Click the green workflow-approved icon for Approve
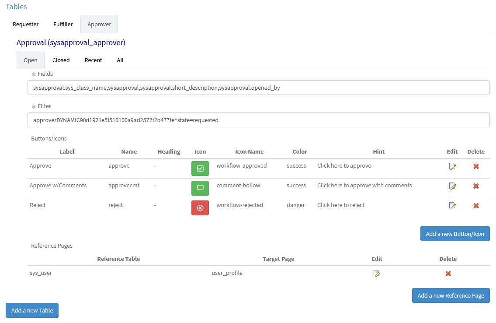Screen dimensions: 496x323 click(200, 168)
